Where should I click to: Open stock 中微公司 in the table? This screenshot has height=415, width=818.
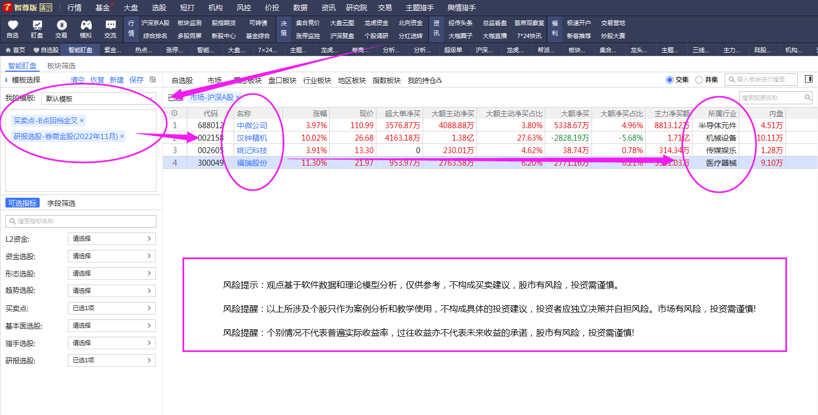252,125
